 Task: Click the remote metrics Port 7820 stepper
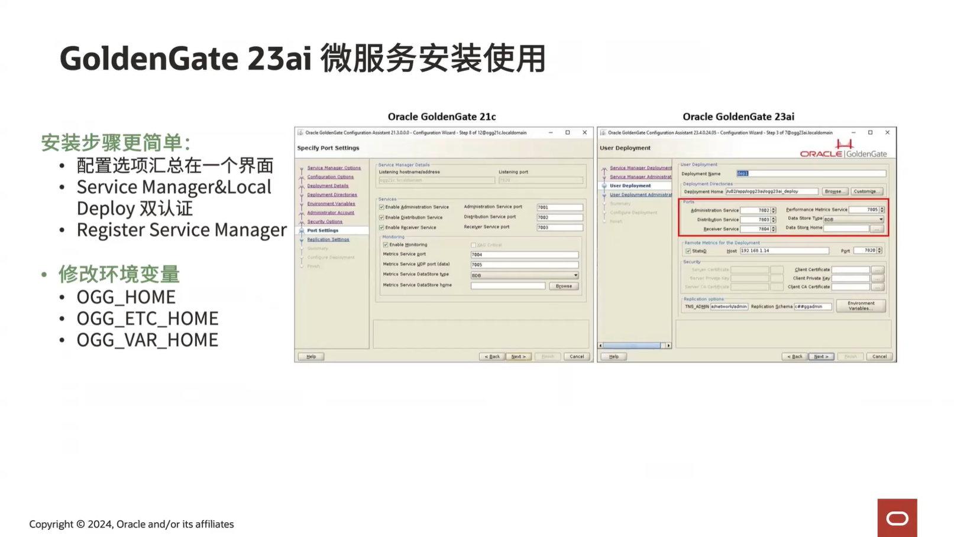tap(879, 250)
